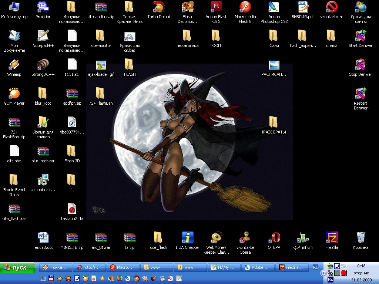Launch the FileZilla desktop shortcut
Screen dimensions: 379x284
pyautogui.click(x=332, y=240)
